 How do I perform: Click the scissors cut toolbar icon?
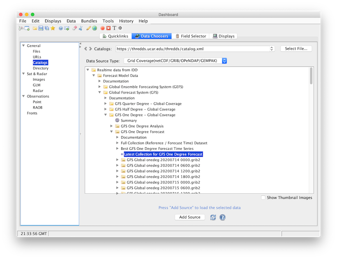pos(82,28)
